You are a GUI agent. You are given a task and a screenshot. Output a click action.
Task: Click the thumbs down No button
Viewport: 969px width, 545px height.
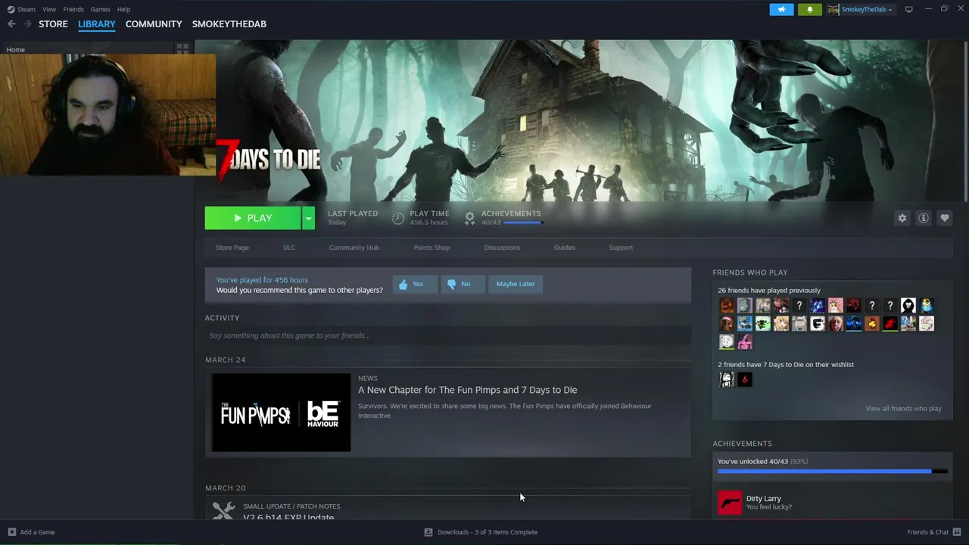pos(462,284)
